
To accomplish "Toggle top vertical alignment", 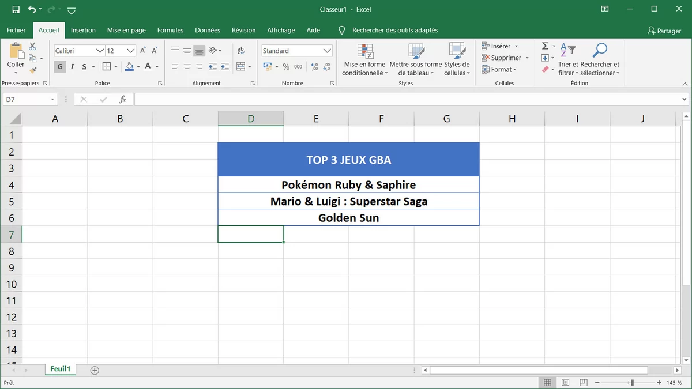I will point(175,50).
